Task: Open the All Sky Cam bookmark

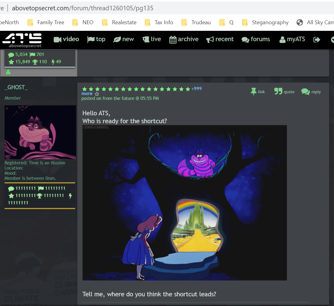Action: [315, 22]
